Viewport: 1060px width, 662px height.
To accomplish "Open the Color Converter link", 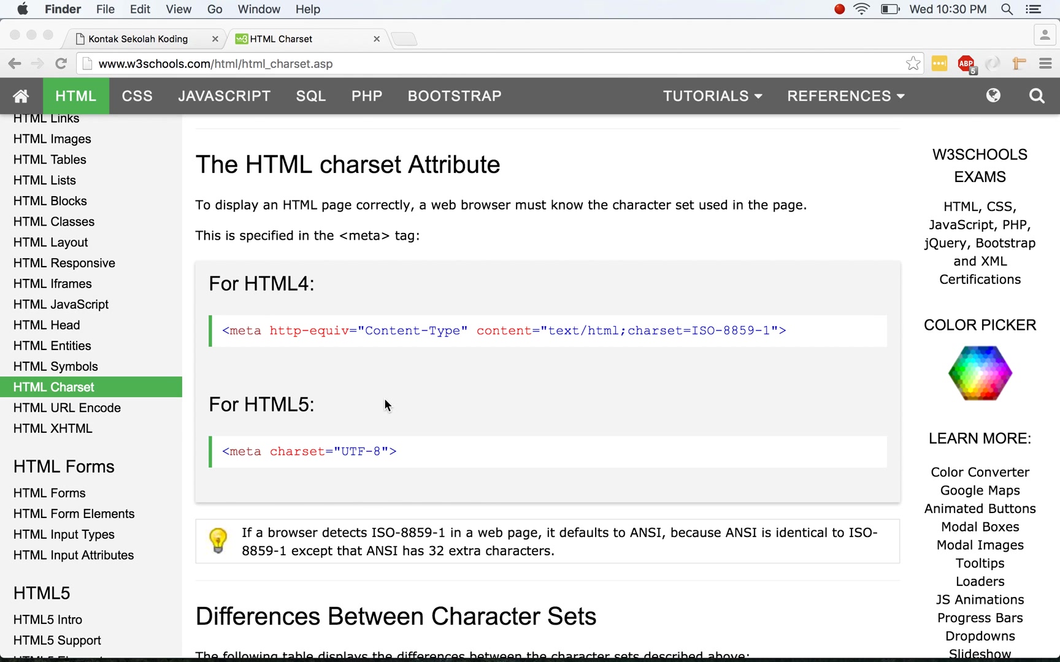I will tap(980, 472).
